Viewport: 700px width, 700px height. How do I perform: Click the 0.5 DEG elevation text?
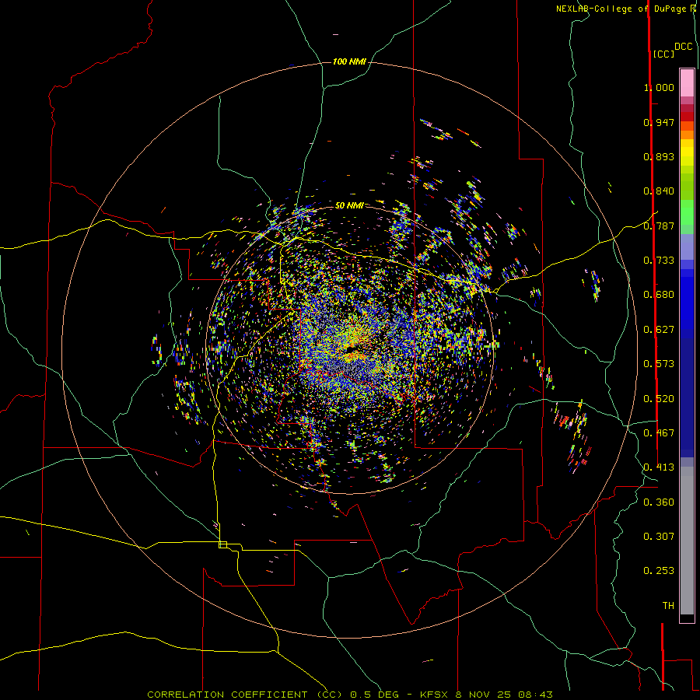point(376,695)
